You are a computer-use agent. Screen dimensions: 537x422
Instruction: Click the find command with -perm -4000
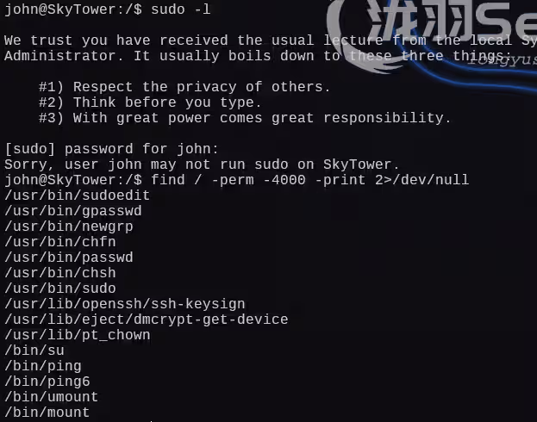309,180
